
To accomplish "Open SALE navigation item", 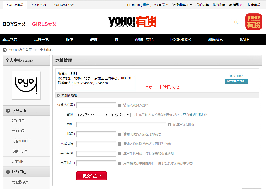I will click(x=245, y=40).
